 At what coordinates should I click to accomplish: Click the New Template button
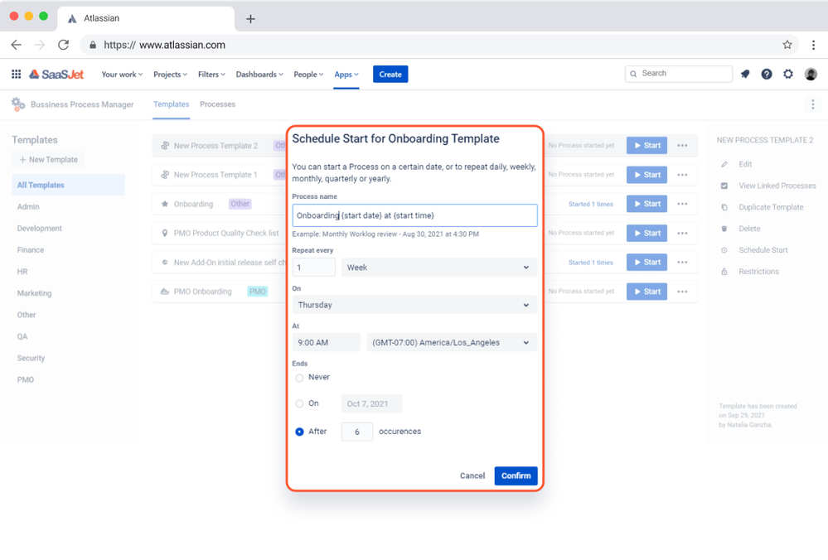[x=48, y=159]
